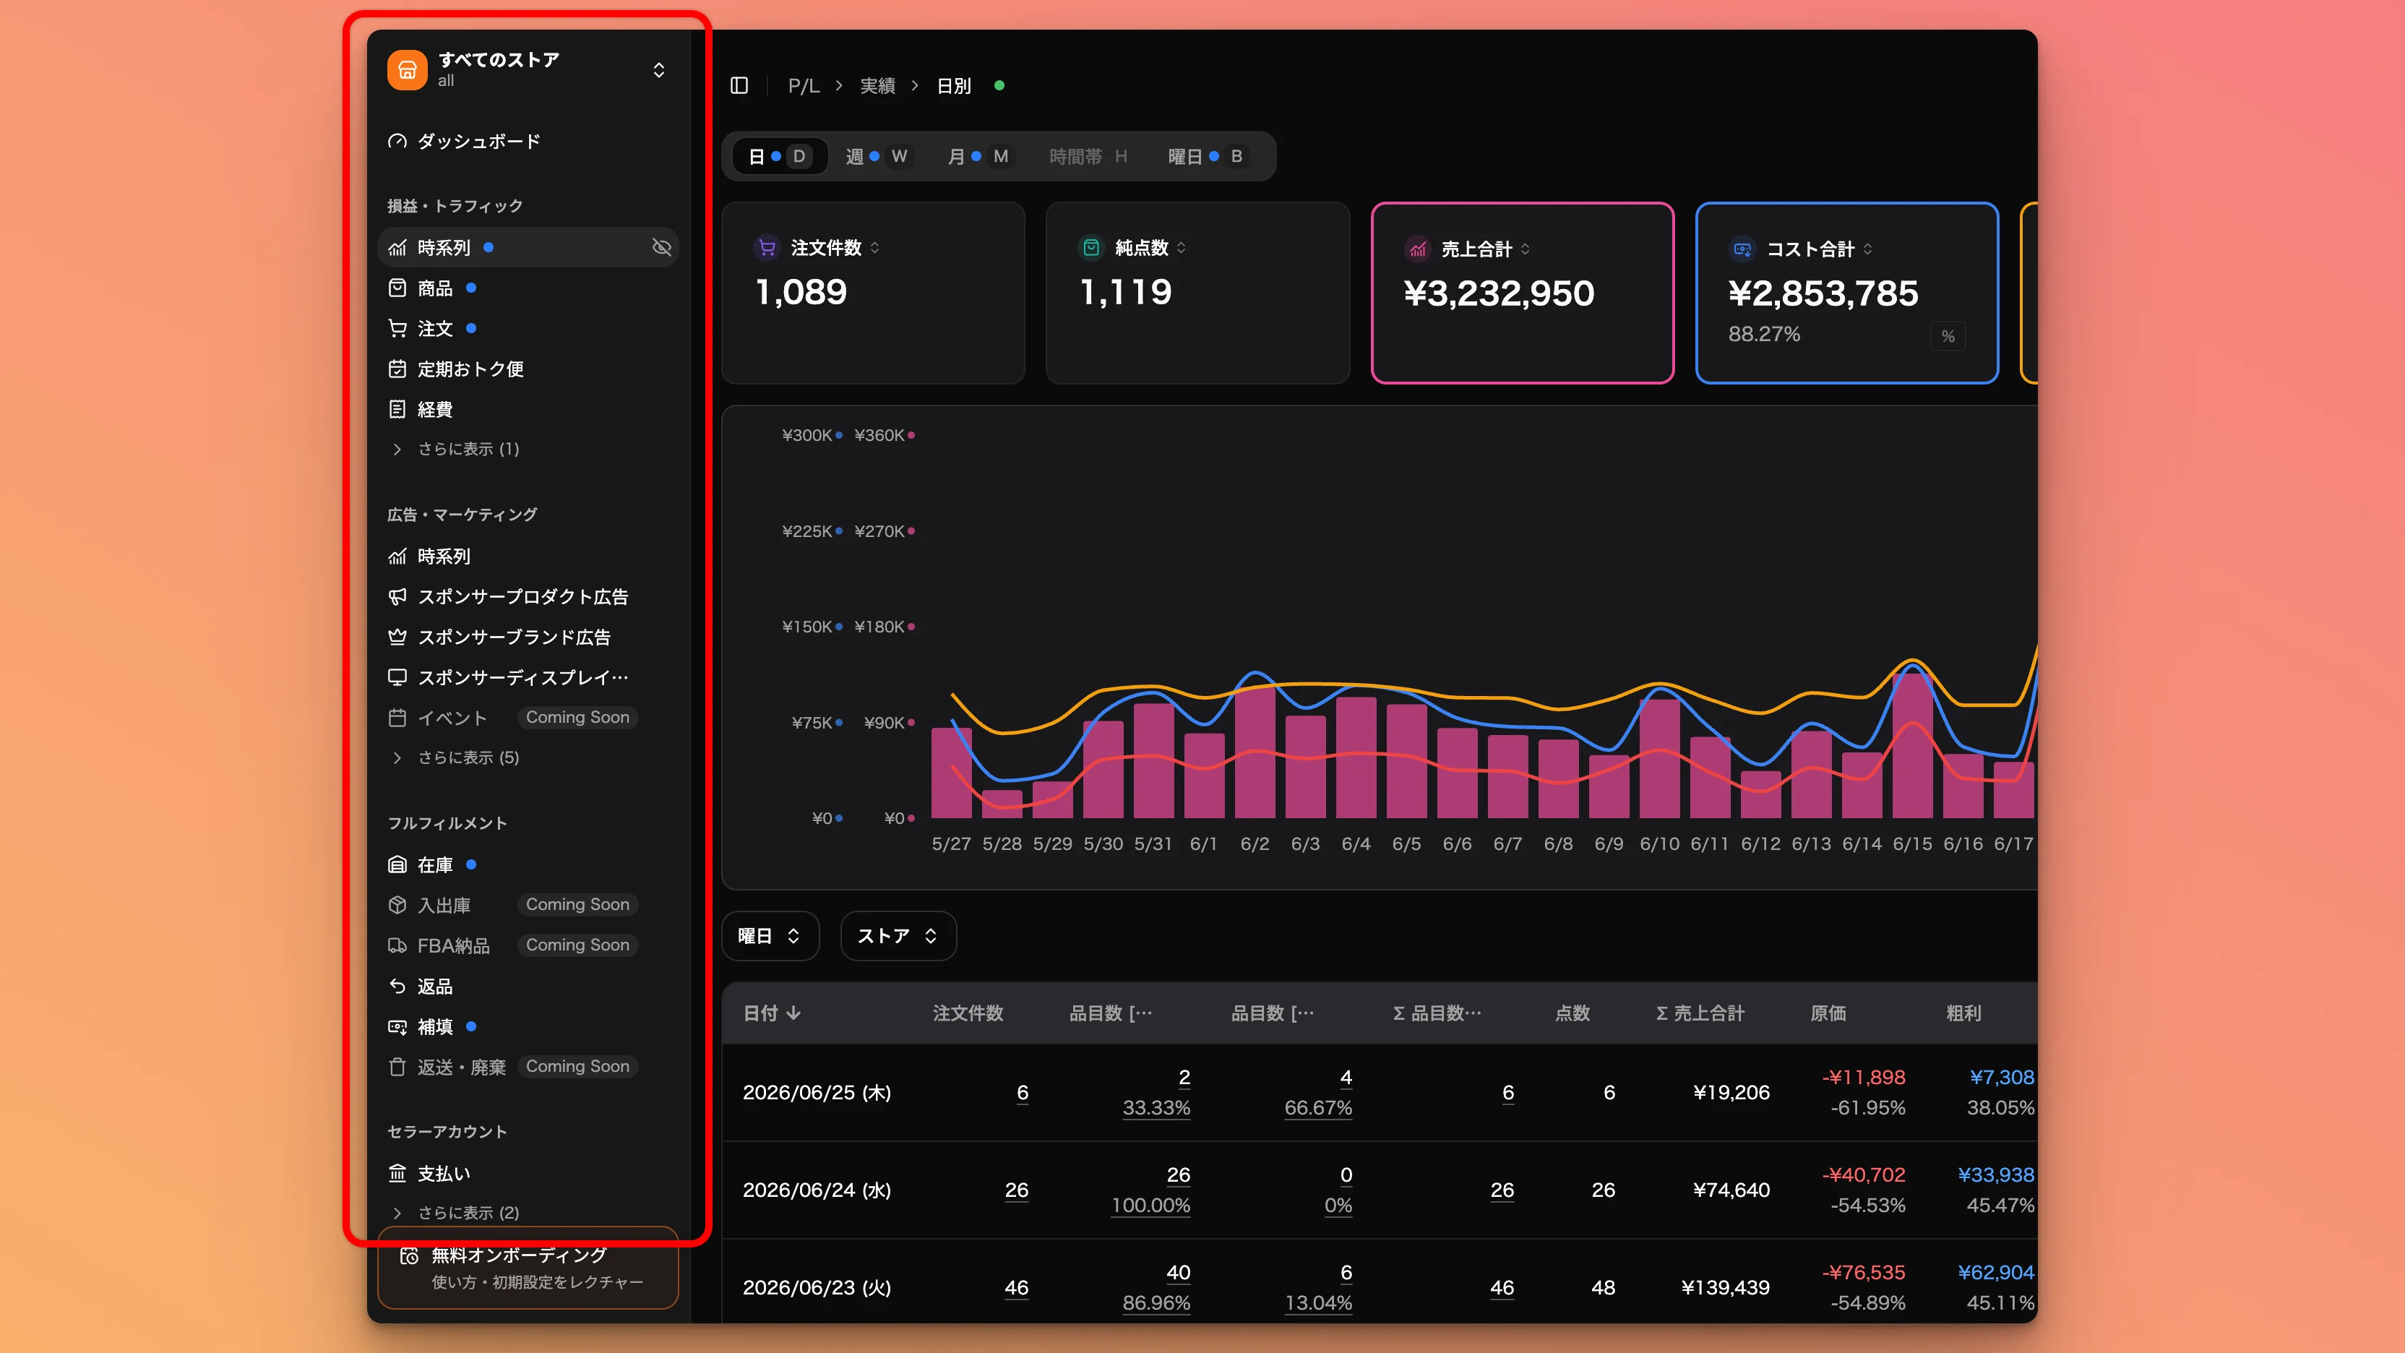Screen dimensions: 2405x1353
Task: Click the 無料オンボーディング banner button
Action: pos(528,1268)
